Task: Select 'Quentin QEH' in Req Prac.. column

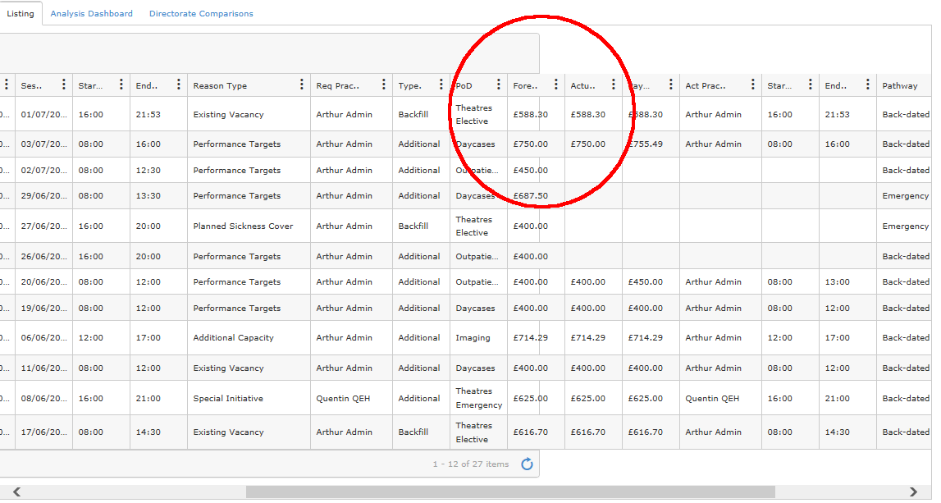Action: (351, 399)
